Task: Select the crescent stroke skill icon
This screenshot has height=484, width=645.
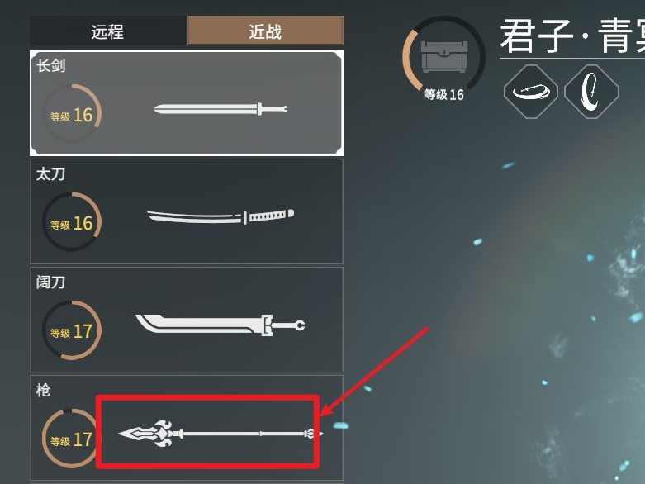Action: (x=591, y=92)
